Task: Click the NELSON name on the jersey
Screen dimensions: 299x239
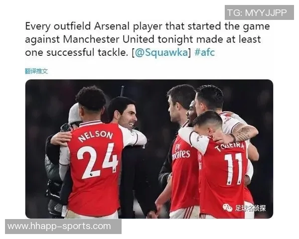Action: click(96, 136)
